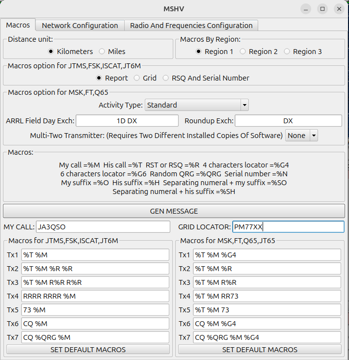Viewport: 349px width, 360px height.
Task: Close the MSHV window
Action: (x=339, y=9)
